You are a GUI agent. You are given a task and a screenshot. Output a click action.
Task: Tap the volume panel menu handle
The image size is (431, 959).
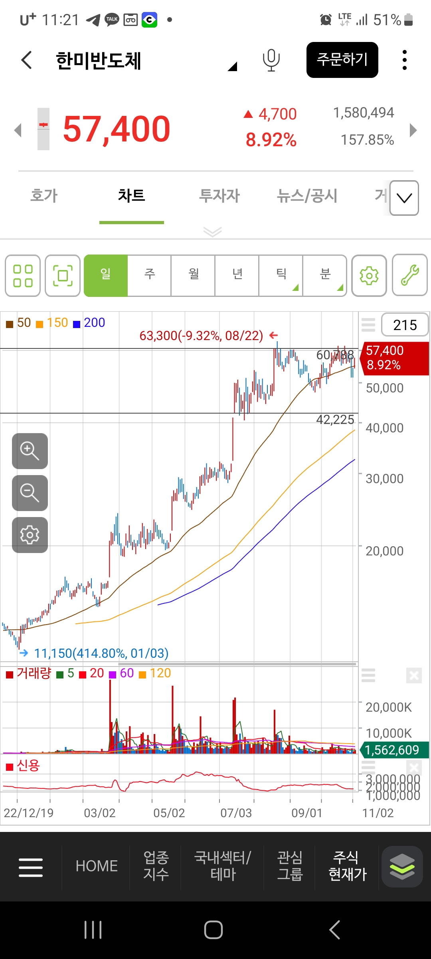(x=368, y=675)
